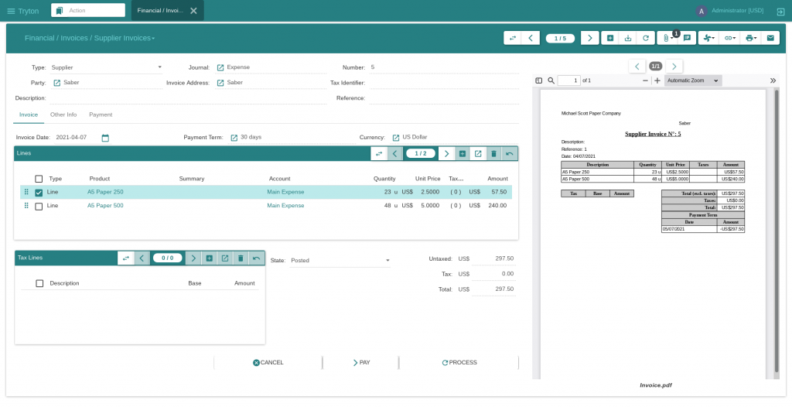Click the reload record icon in toolbar
The width and height of the screenshot is (792, 407).
click(646, 38)
